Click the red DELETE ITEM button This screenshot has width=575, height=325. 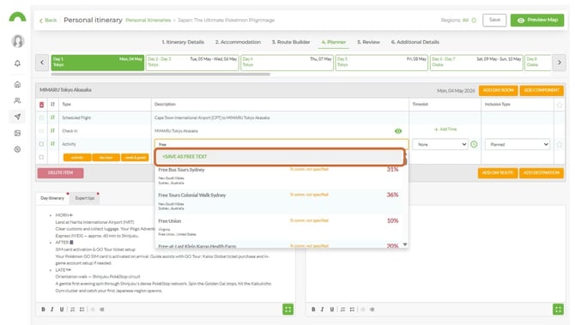tap(61, 173)
